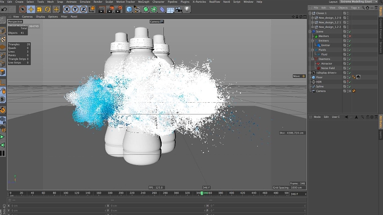Open the green generator object icon
This screenshot has width=383, height=215.
[x=145, y=10]
